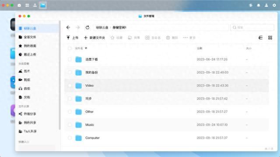Open the transfer tasks icon in top bar
Viewport: 280px width, 157px height.
tap(251, 5)
